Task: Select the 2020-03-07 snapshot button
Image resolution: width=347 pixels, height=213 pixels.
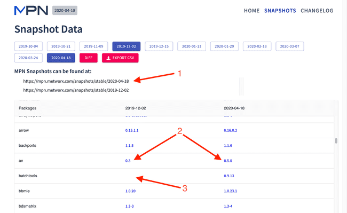Action: pyautogui.click(x=289, y=46)
